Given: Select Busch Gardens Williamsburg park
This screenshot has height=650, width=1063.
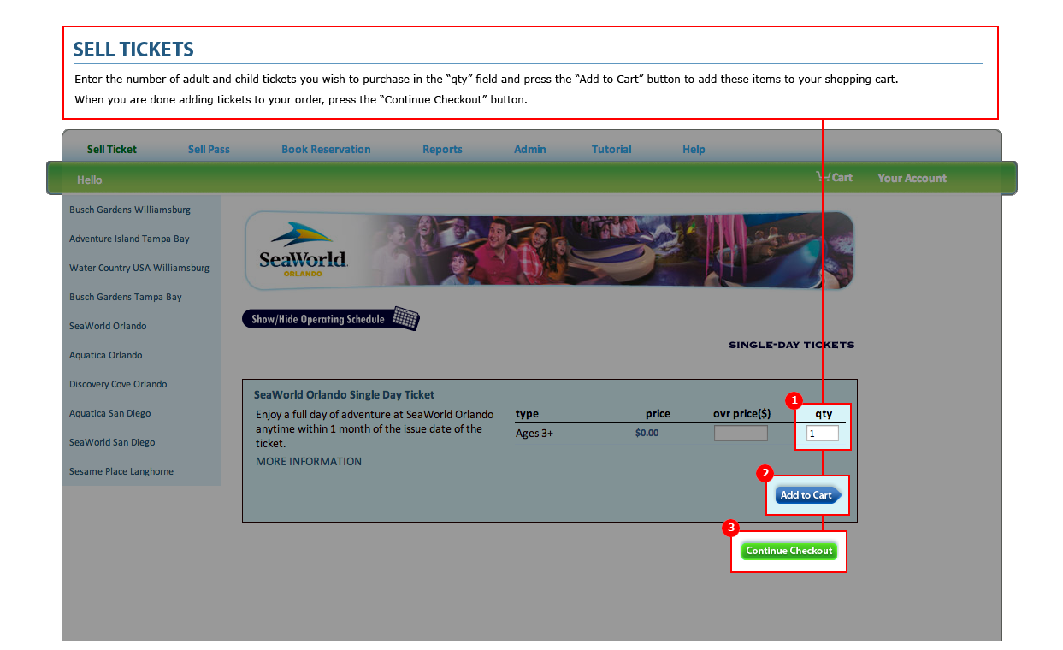Looking at the screenshot, I should click(130, 210).
